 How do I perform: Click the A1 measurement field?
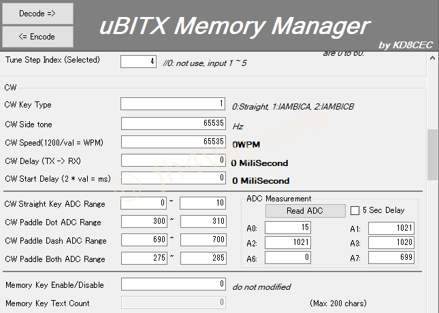tap(391, 228)
